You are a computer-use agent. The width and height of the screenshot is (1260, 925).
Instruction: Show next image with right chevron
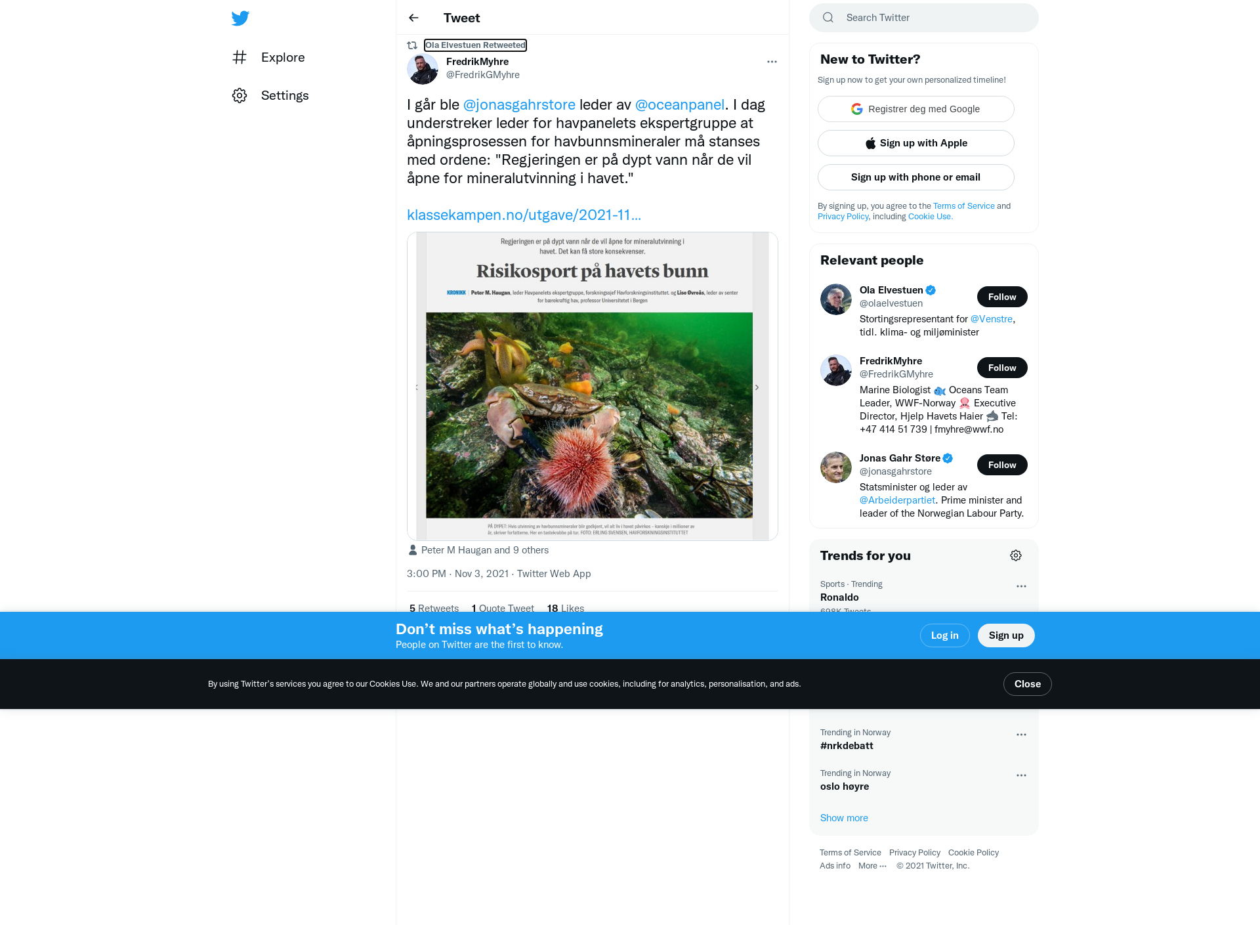tap(757, 387)
